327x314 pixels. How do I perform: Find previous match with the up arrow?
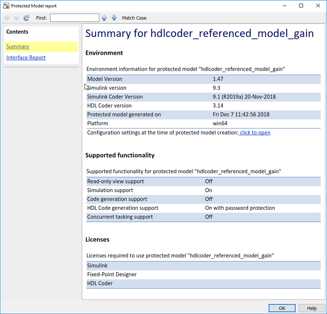click(104, 18)
